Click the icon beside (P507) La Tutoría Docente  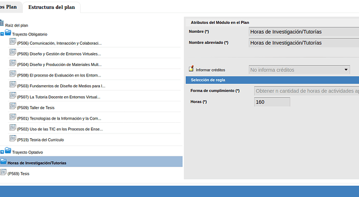pyautogui.click(x=12, y=95)
